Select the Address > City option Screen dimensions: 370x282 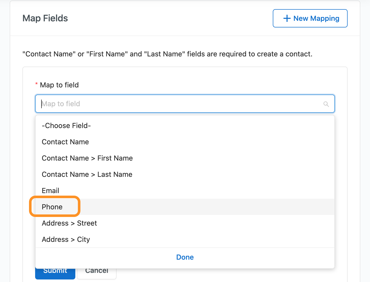click(x=66, y=239)
